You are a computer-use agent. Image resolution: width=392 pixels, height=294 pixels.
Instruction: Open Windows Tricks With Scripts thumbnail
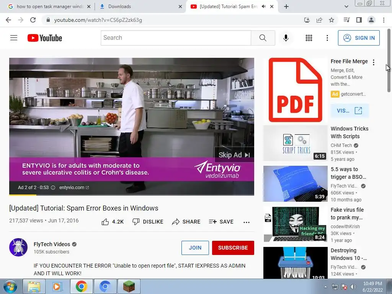(x=295, y=143)
